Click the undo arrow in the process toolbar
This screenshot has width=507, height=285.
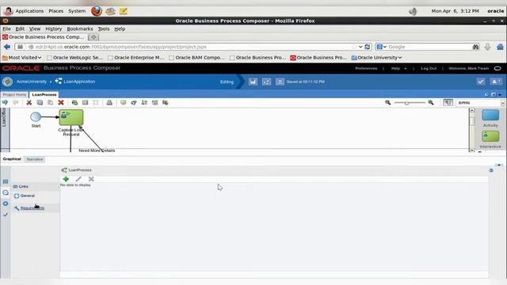pyautogui.click(x=5, y=102)
